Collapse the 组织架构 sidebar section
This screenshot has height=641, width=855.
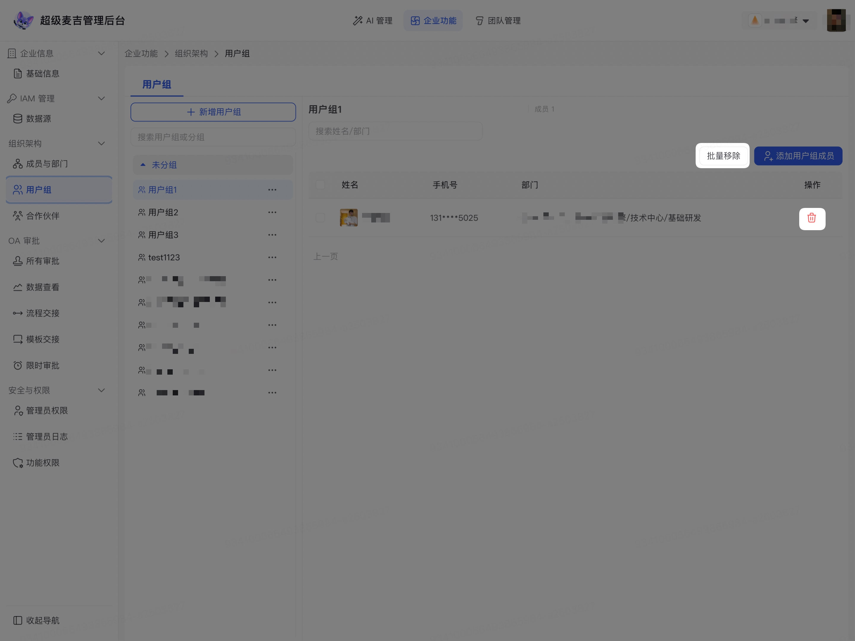(x=101, y=143)
